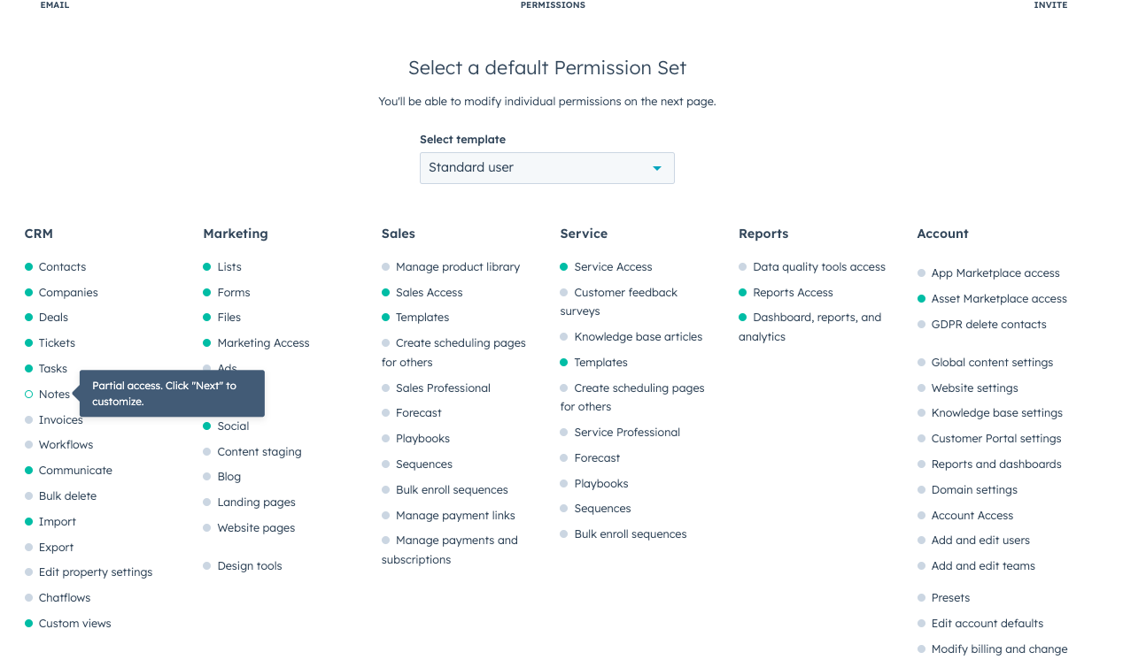The image size is (1146, 660).
Task: Click the Custom views label
Action: (74, 623)
